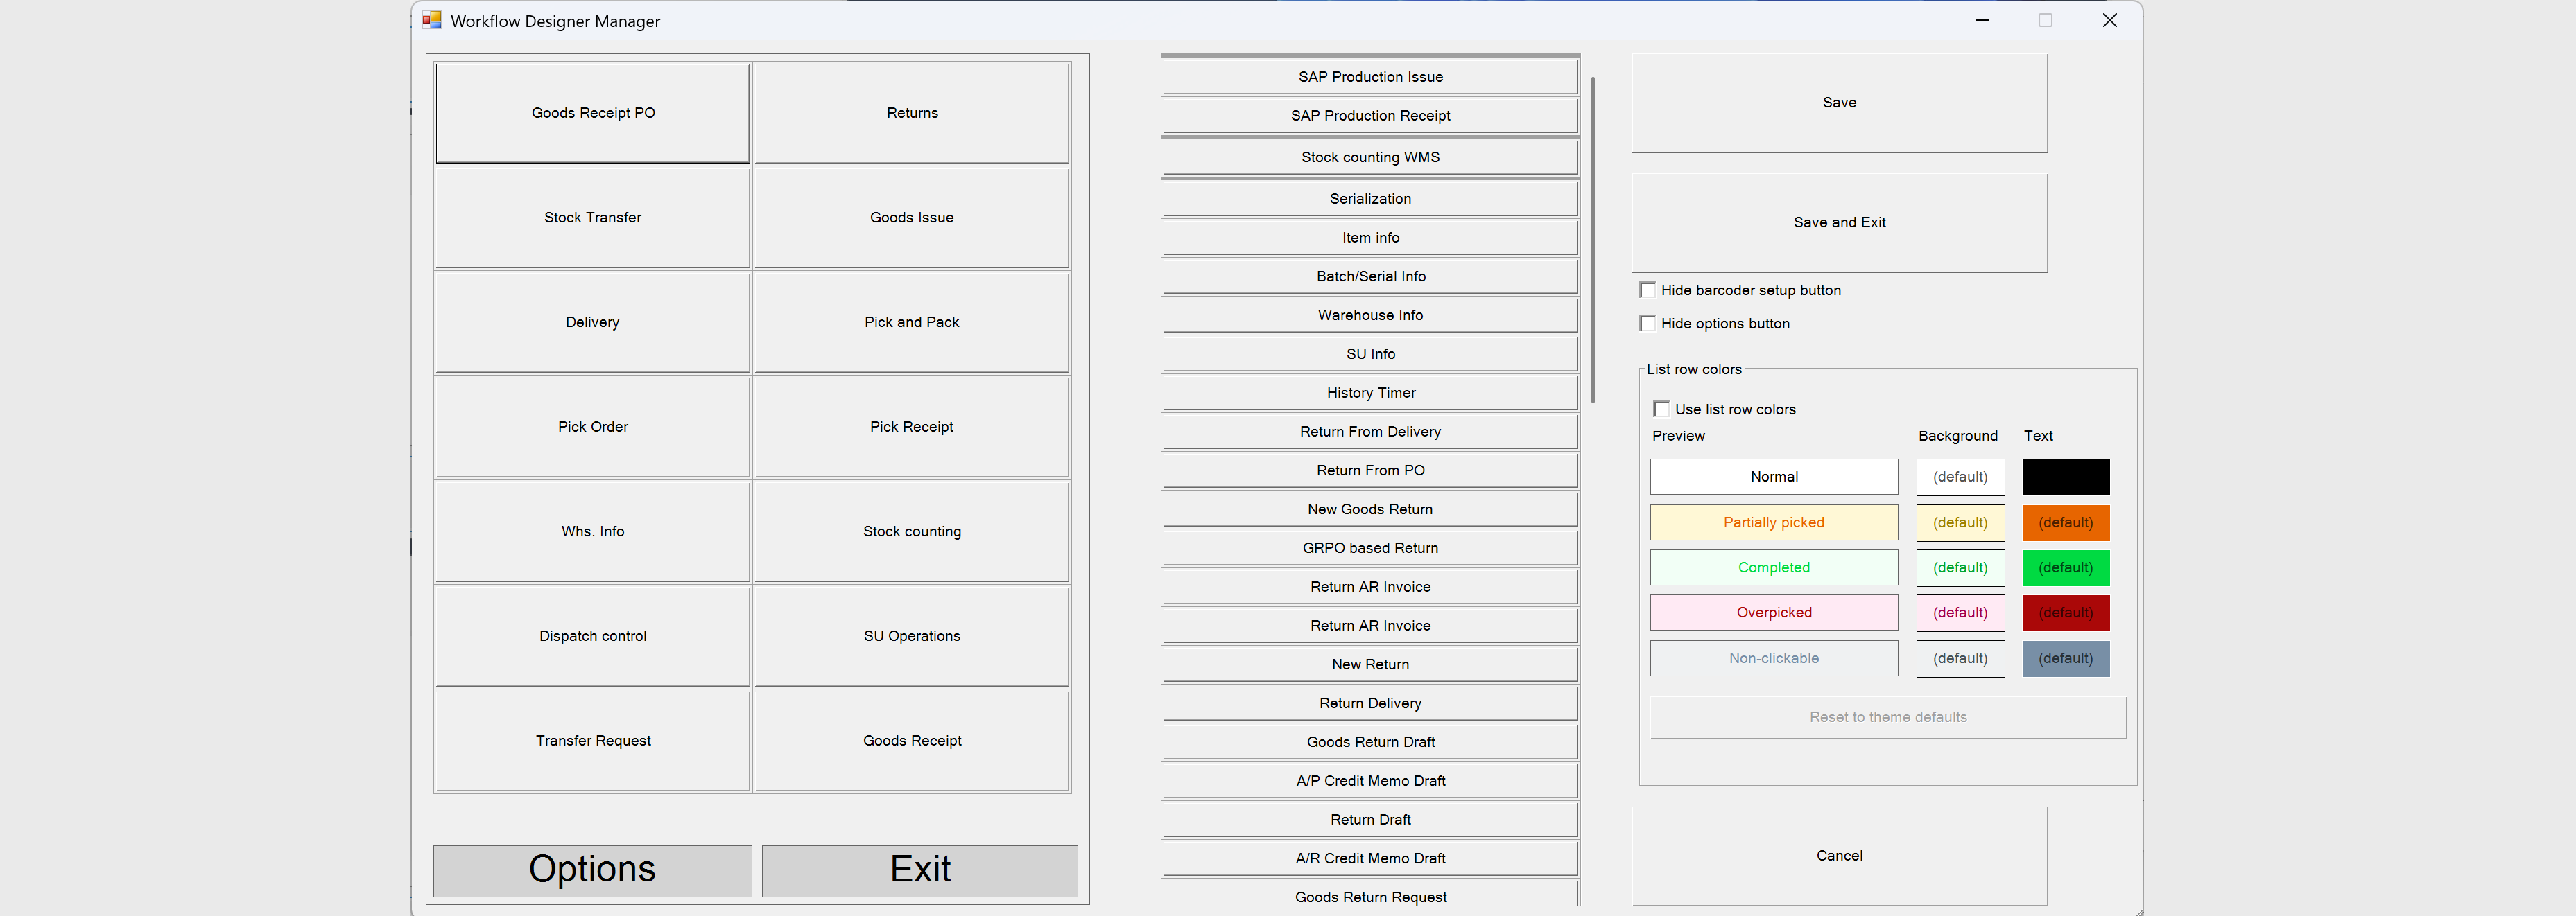The image size is (2576, 916).
Task: Click the Transfer Request tile
Action: (593, 740)
